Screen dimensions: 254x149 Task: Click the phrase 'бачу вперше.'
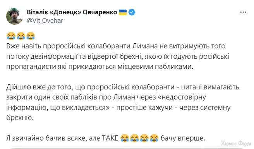(x=183, y=138)
